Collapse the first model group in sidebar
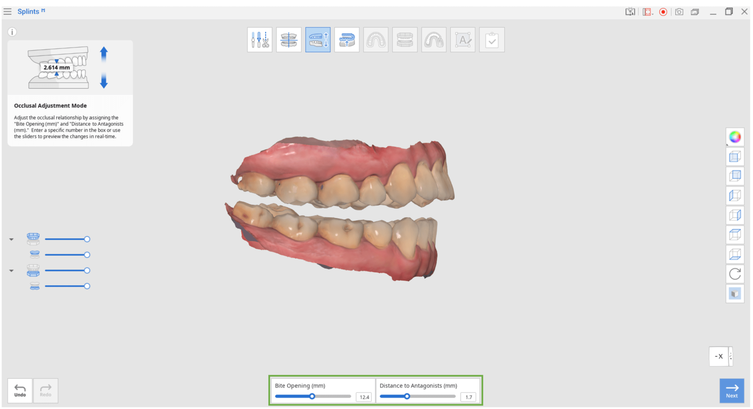Screen dimensions: 753x409 11,239
